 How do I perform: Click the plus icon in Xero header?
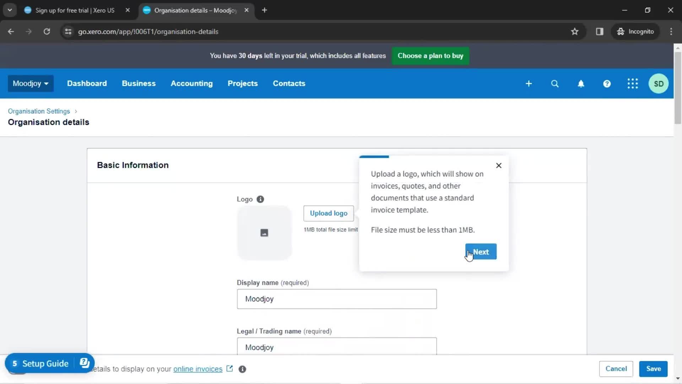pyautogui.click(x=529, y=84)
